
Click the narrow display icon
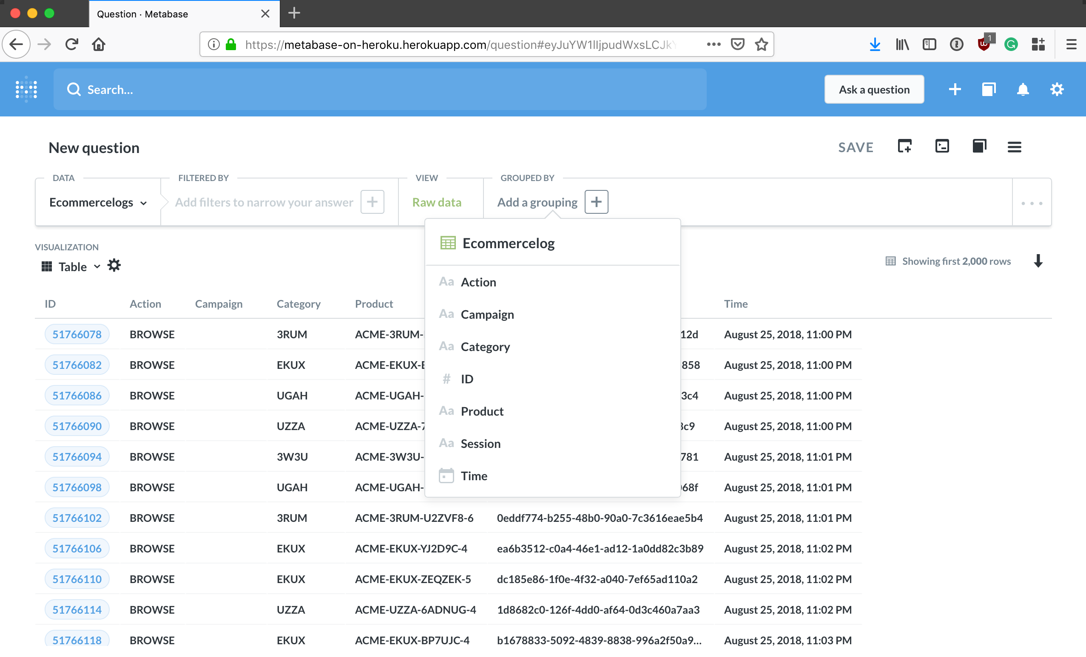(x=941, y=147)
